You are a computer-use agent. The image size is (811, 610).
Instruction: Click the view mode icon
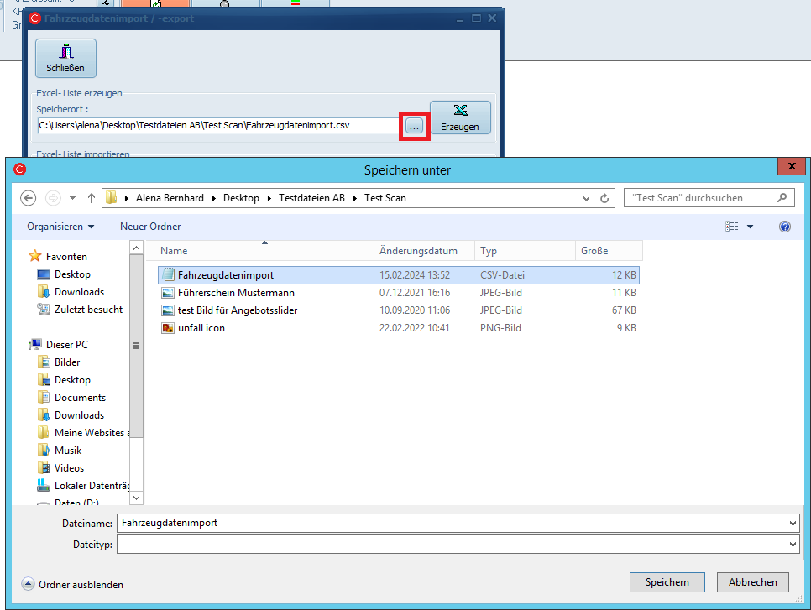732,227
